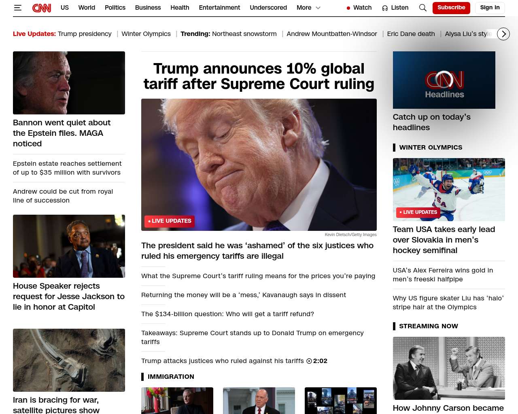Click the red Subscribe button
The height and width of the screenshot is (414, 518).
tap(451, 8)
